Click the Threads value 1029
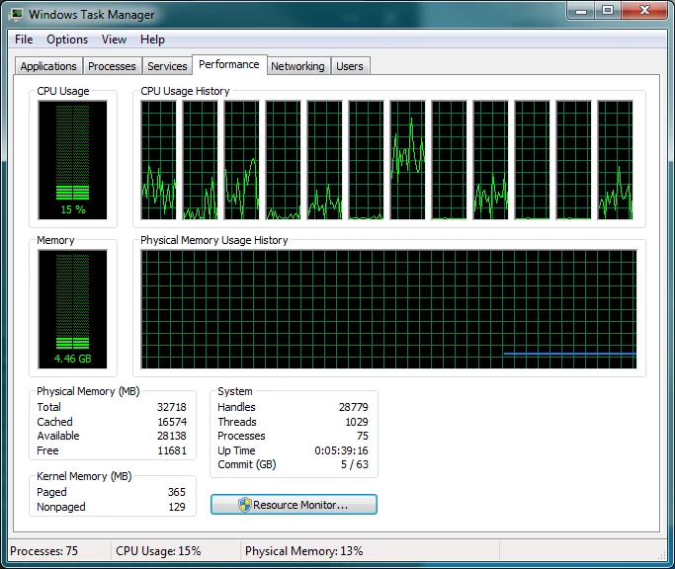Image resolution: width=675 pixels, height=569 pixels. pos(357,422)
